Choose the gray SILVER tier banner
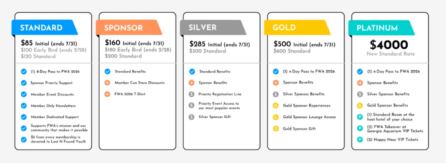Image resolution: width=446 pixels, height=163 pixels. (x=213, y=27)
